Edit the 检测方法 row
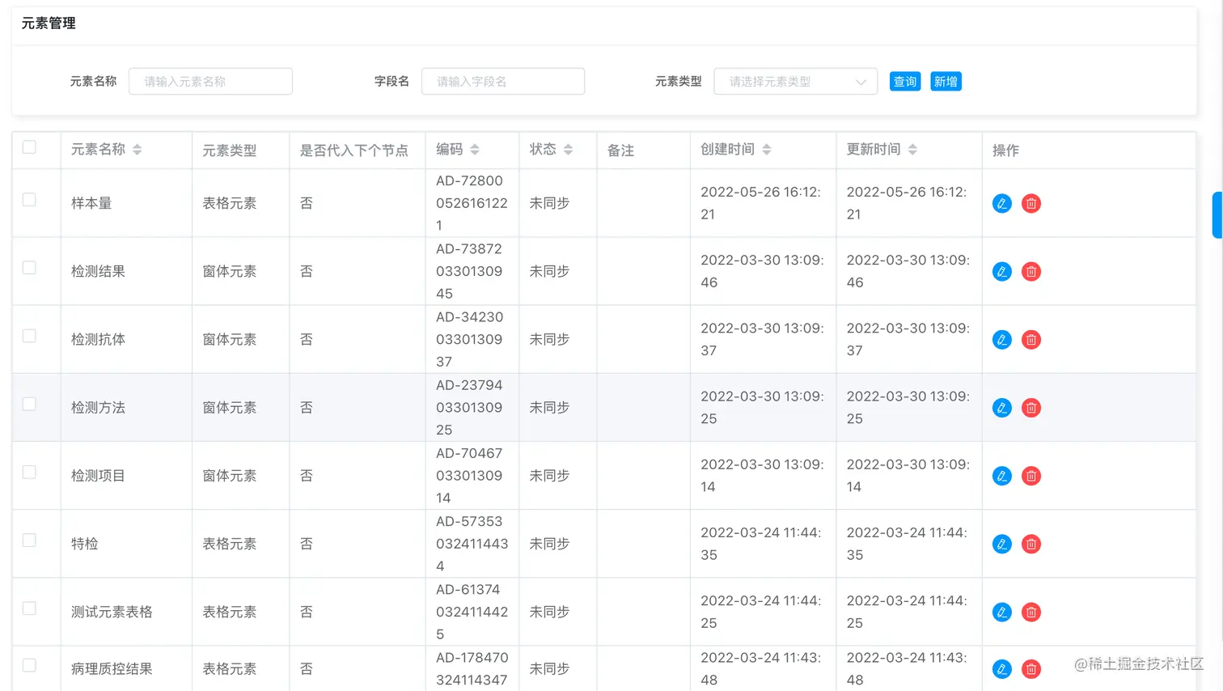The image size is (1223, 691). (x=1001, y=408)
